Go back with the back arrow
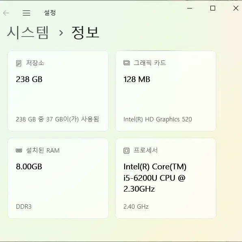 tap(6, 13)
